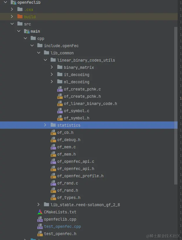The height and width of the screenshot is (240, 182).
Task: Click the 'of_linear_binary_code.h' file name
Action: tap(90, 104)
